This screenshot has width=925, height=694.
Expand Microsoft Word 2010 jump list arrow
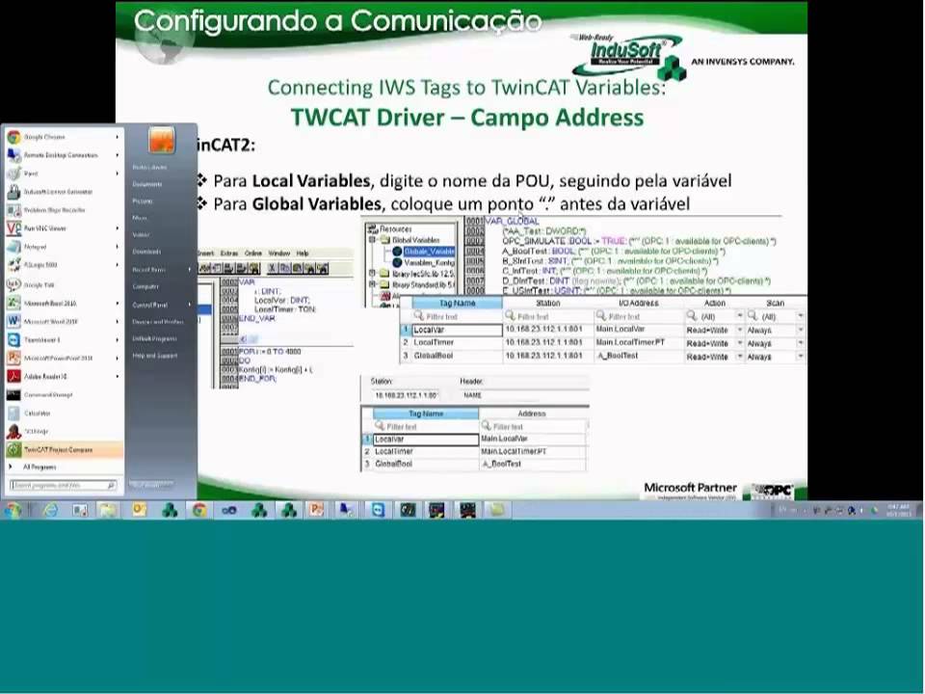117,322
